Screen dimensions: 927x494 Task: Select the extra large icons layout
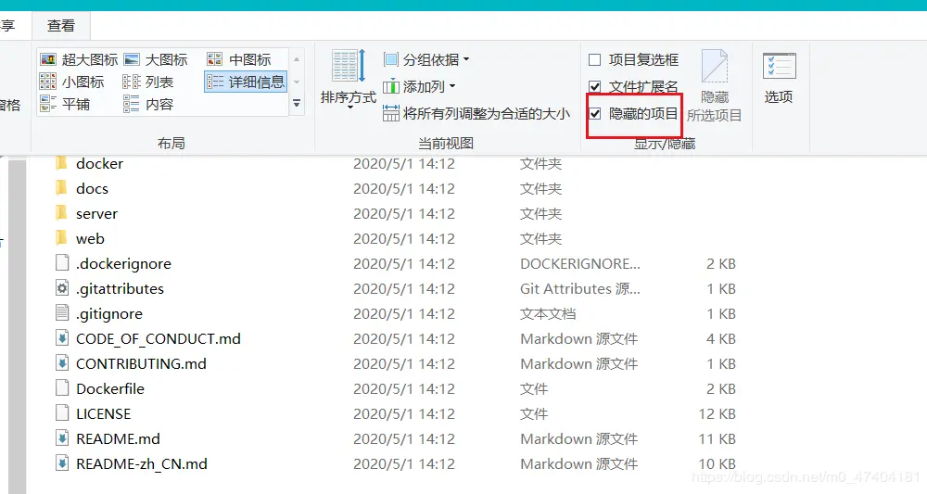(79, 59)
